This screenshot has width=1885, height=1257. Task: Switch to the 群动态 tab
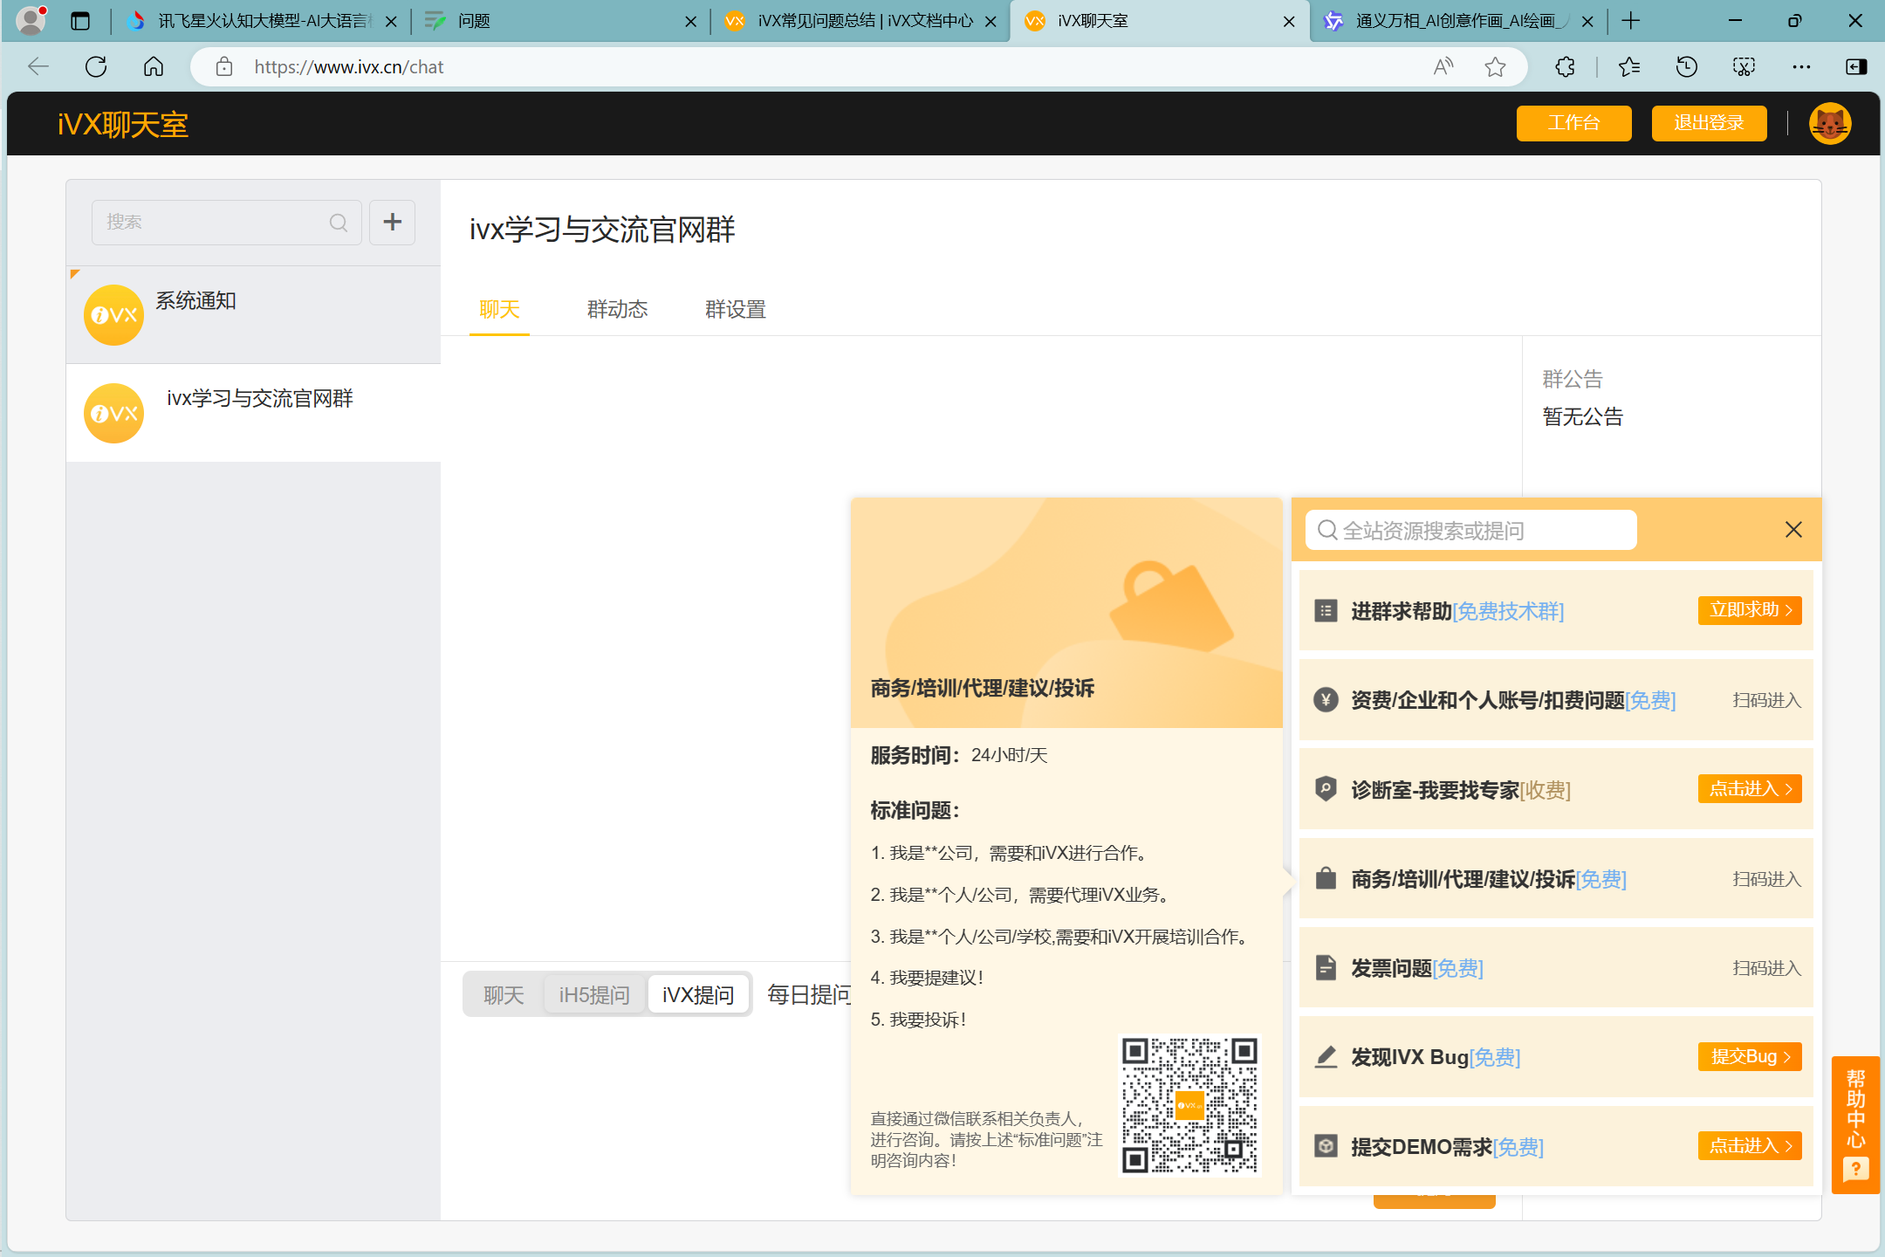(x=617, y=310)
